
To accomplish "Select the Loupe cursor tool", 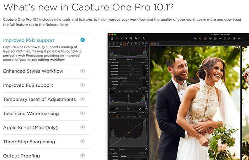I will coord(205,38).
